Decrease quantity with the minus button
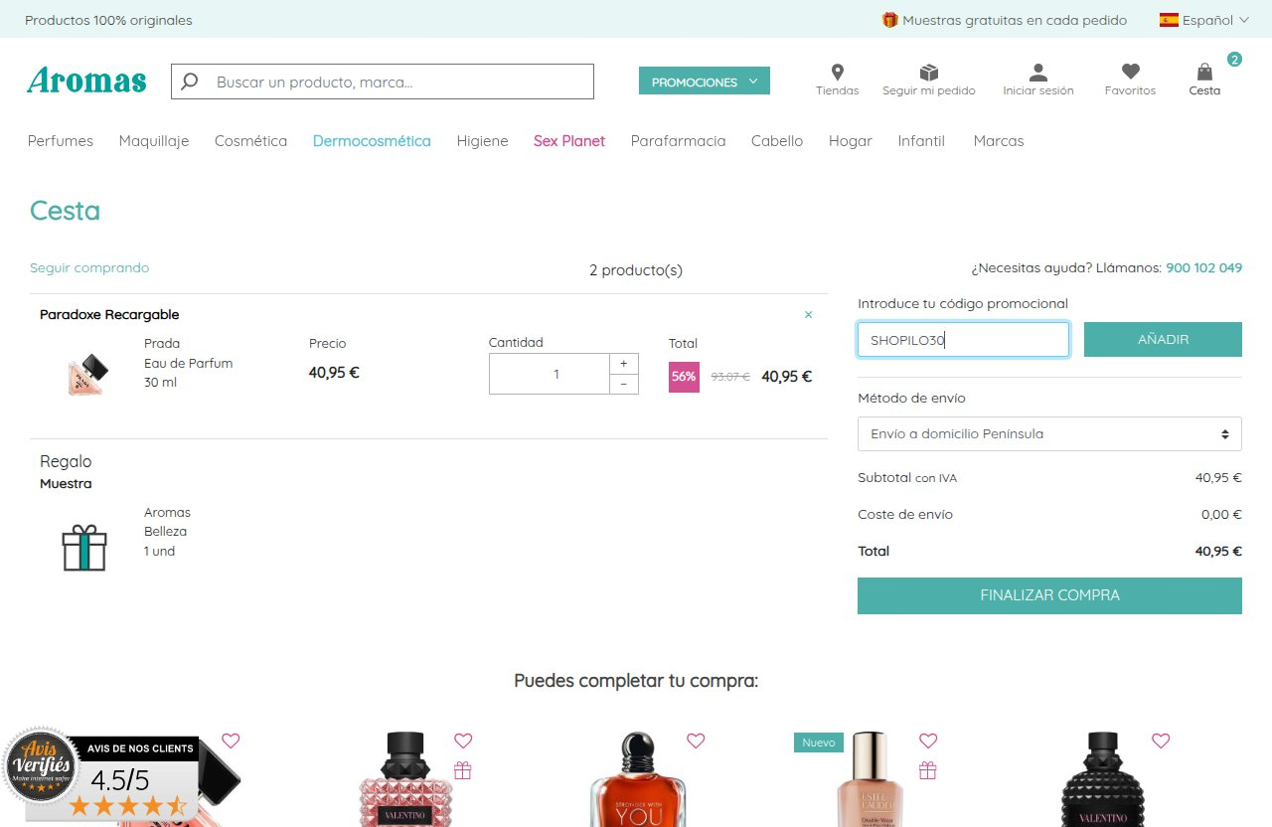 623,384
